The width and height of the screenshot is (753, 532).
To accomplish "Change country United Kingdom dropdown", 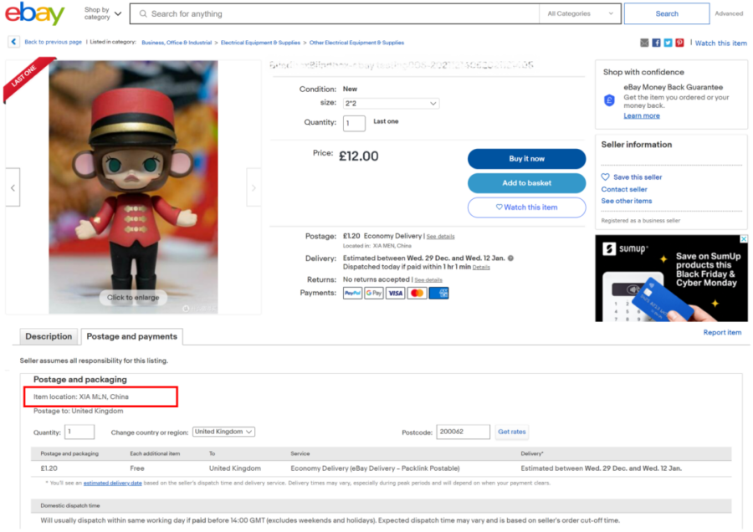I will (x=223, y=432).
